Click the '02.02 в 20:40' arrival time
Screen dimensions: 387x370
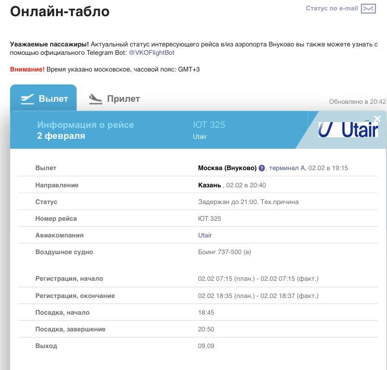pyautogui.click(x=246, y=185)
